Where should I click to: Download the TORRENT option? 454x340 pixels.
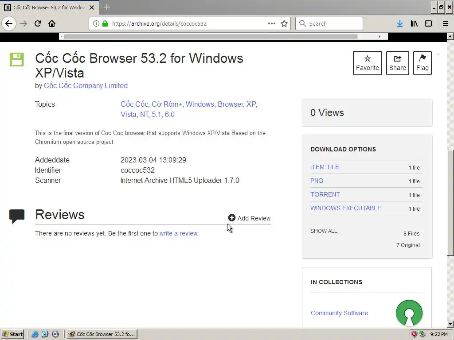325,194
